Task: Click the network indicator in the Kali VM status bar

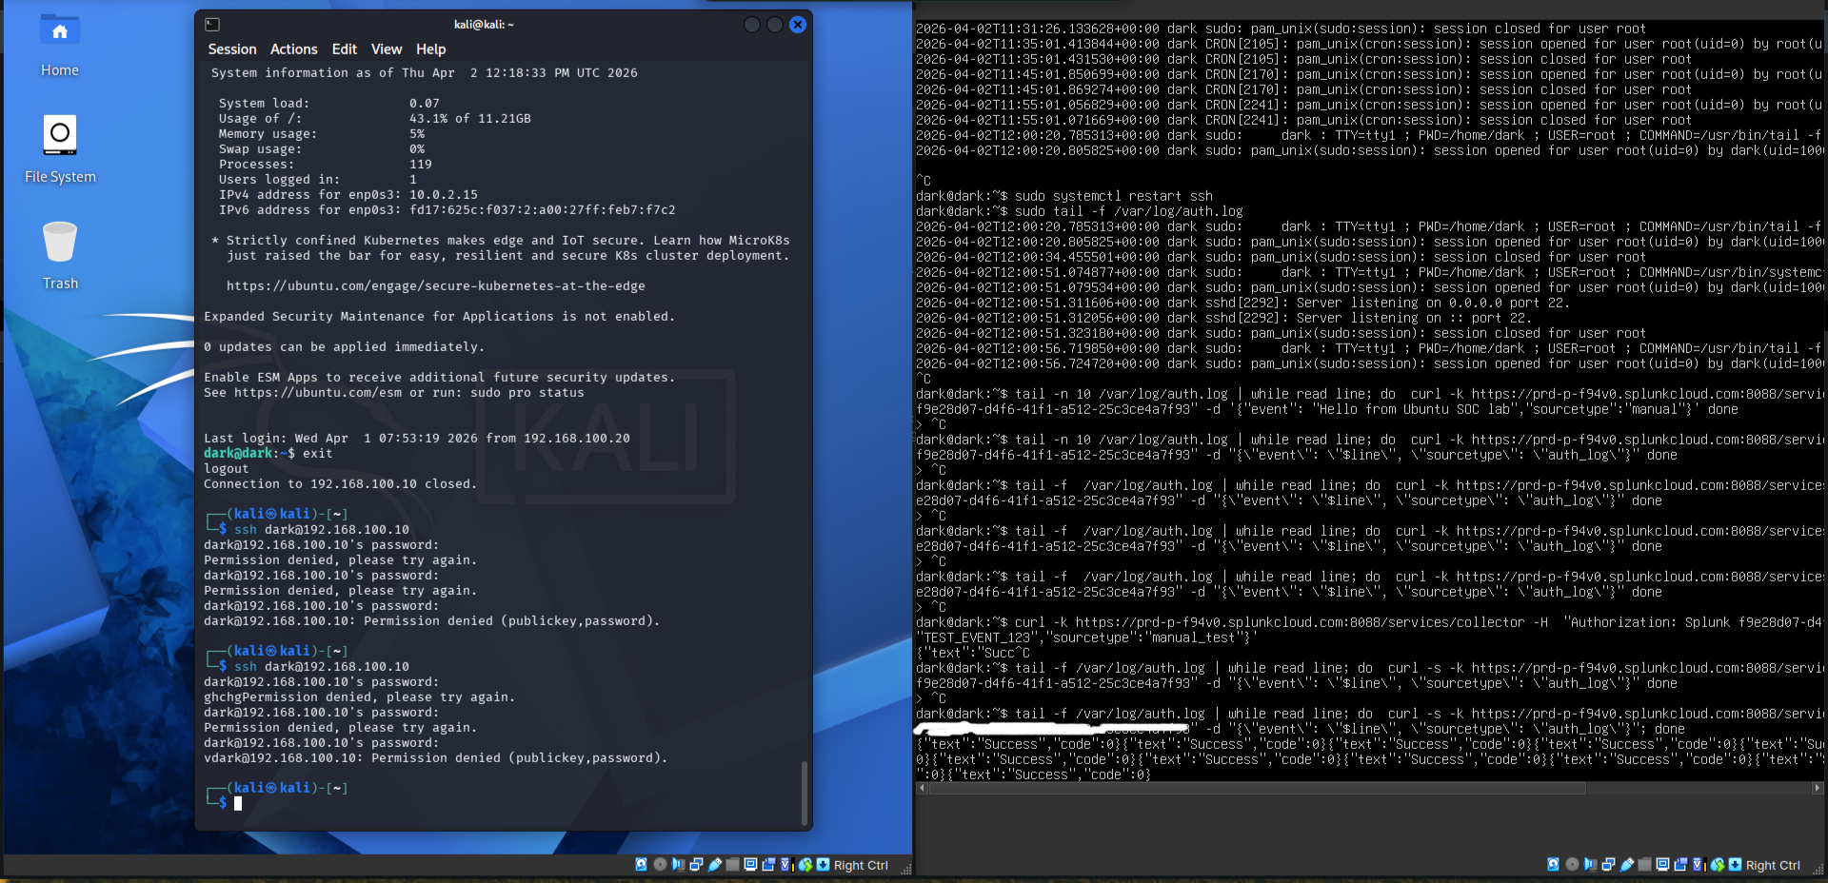Action: coord(696,864)
